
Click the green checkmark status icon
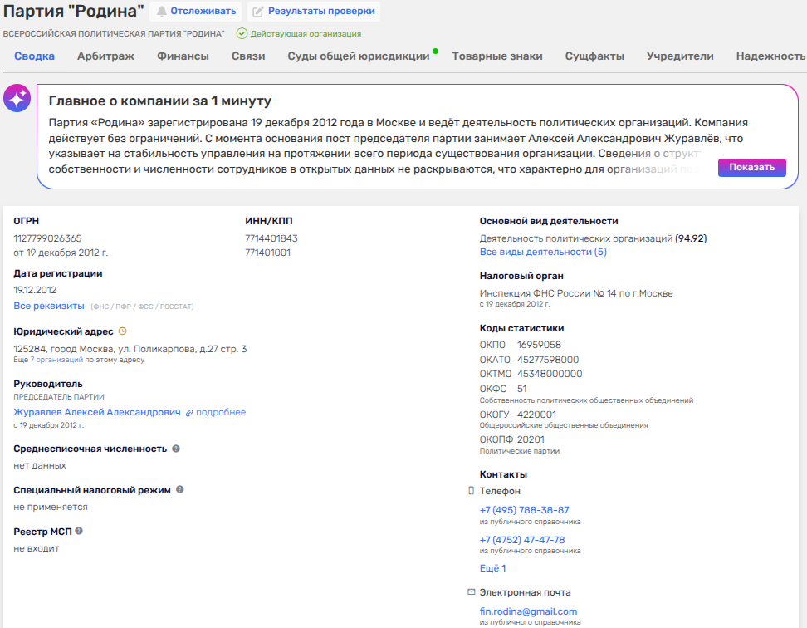pyautogui.click(x=242, y=33)
